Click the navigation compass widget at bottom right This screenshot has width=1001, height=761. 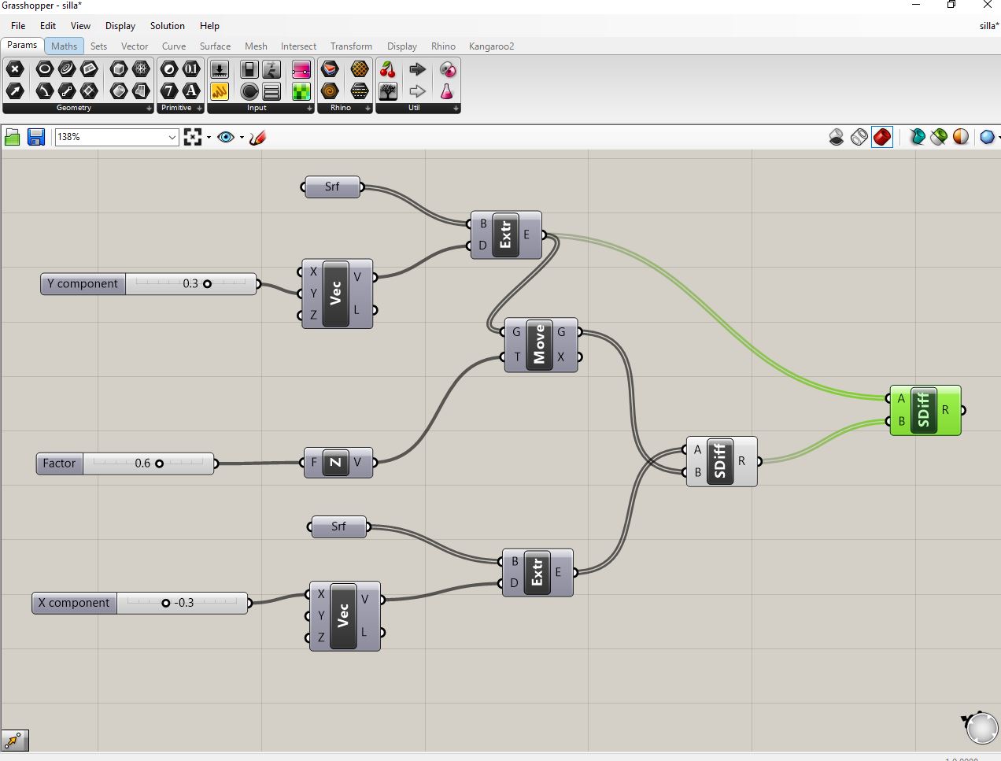point(981,728)
